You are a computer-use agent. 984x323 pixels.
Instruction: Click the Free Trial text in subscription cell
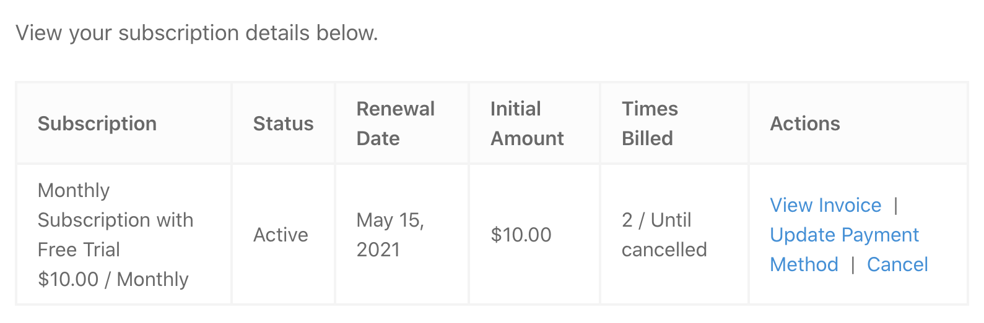[79, 250]
